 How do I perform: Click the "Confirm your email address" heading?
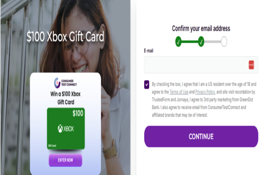[201, 28]
